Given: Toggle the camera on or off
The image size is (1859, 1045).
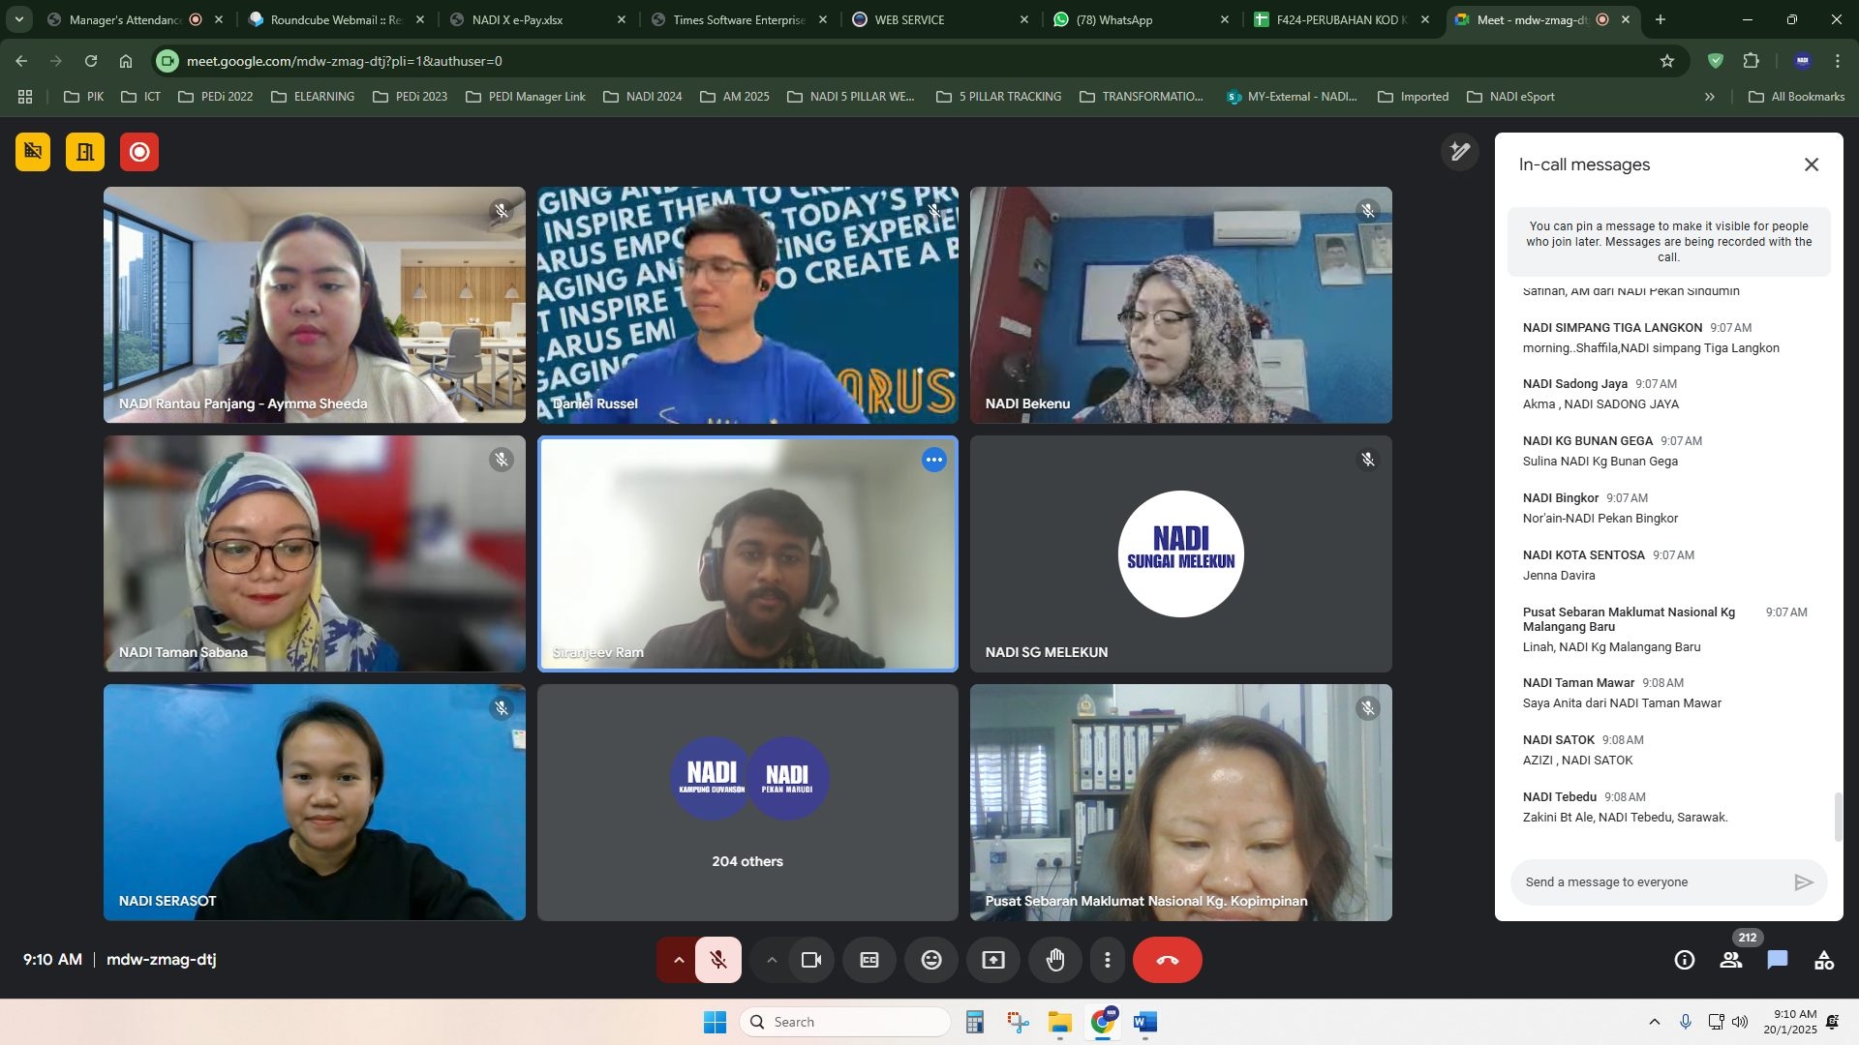Looking at the screenshot, I should (x=811, y=960).
